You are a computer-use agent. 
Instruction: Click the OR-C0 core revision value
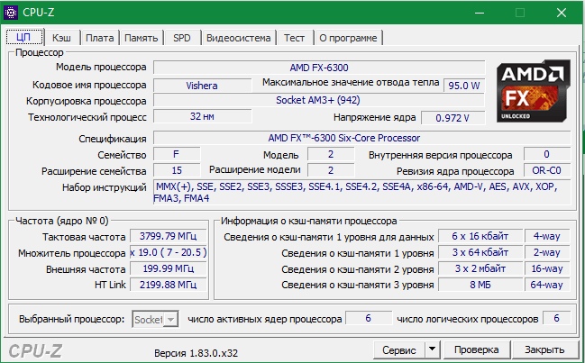[x=547, y=170]
